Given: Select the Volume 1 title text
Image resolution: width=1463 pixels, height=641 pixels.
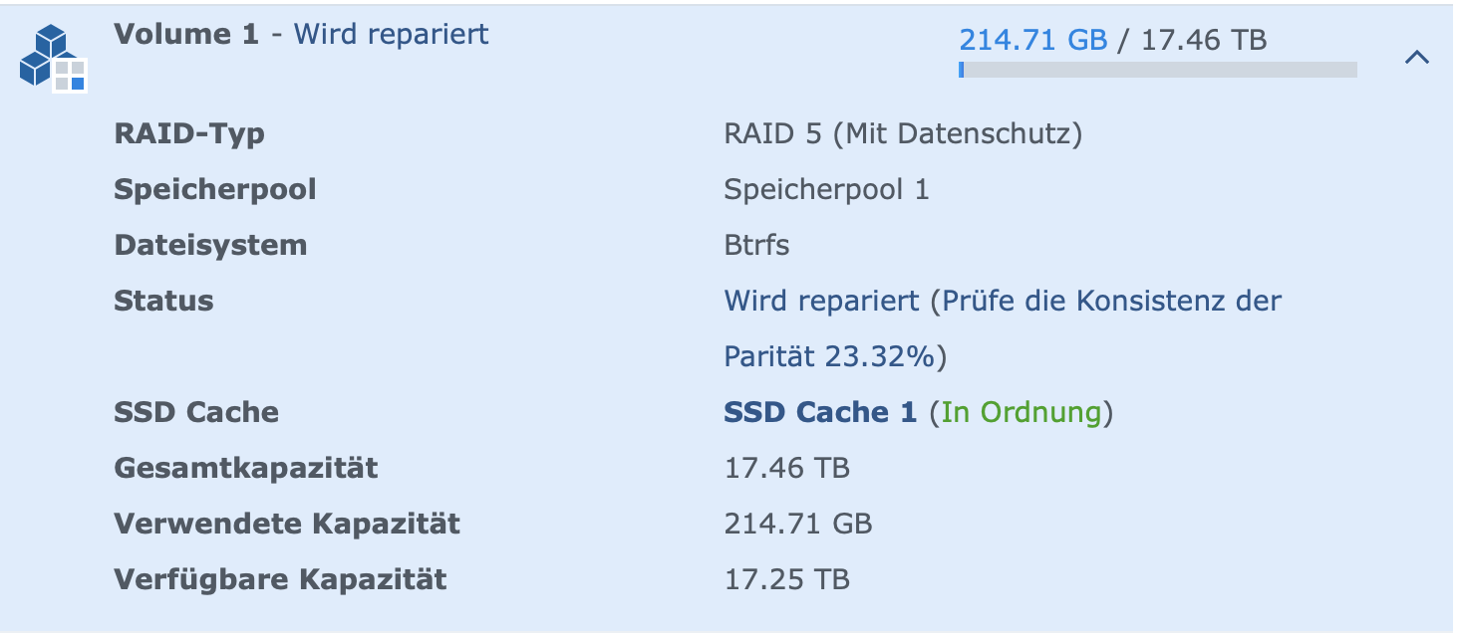Looking at the screenshot, I should click(x=186, y=35).
